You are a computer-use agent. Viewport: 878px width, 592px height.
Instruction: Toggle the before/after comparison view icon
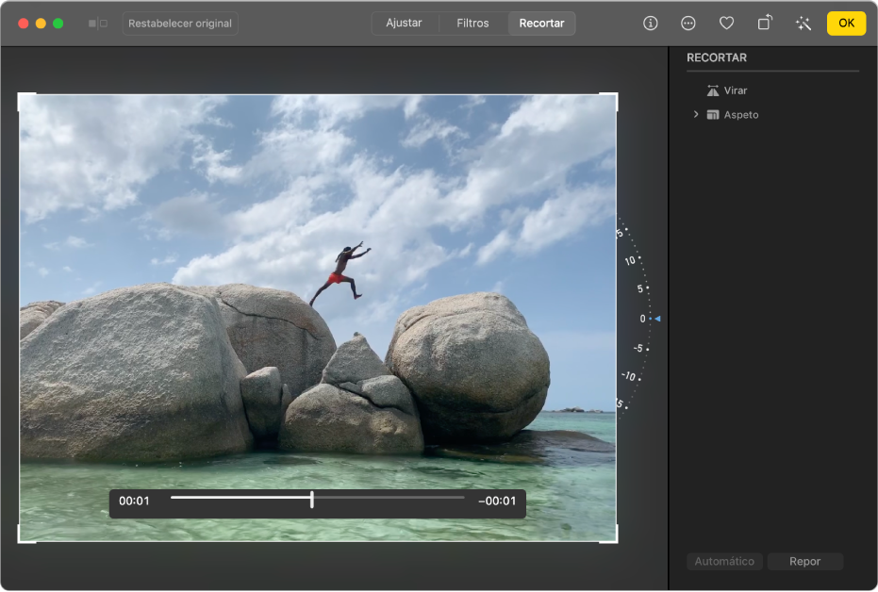pos(97,24)
